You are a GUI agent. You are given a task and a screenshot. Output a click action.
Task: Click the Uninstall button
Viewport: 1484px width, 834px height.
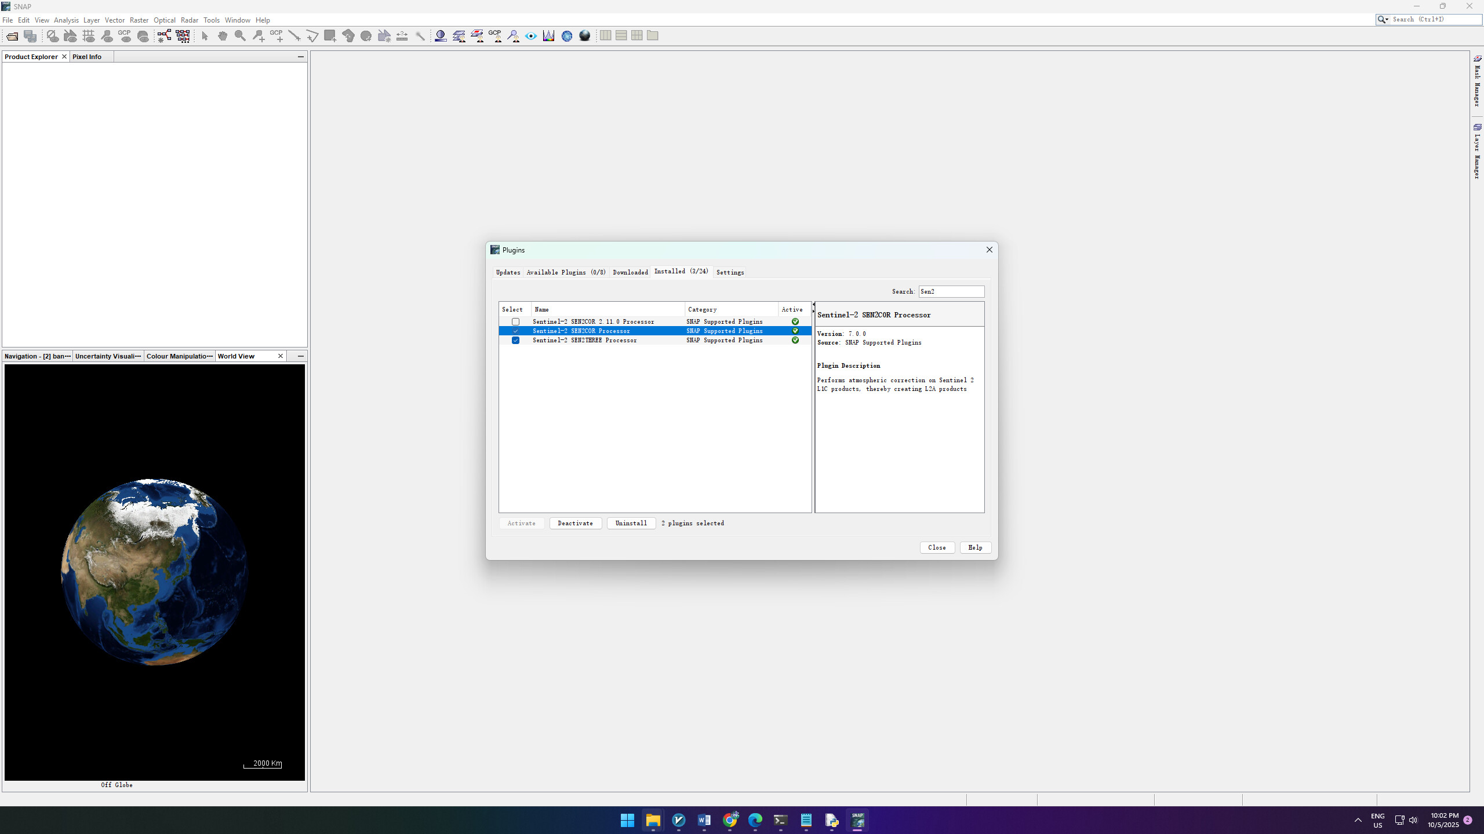click(631, 523)
